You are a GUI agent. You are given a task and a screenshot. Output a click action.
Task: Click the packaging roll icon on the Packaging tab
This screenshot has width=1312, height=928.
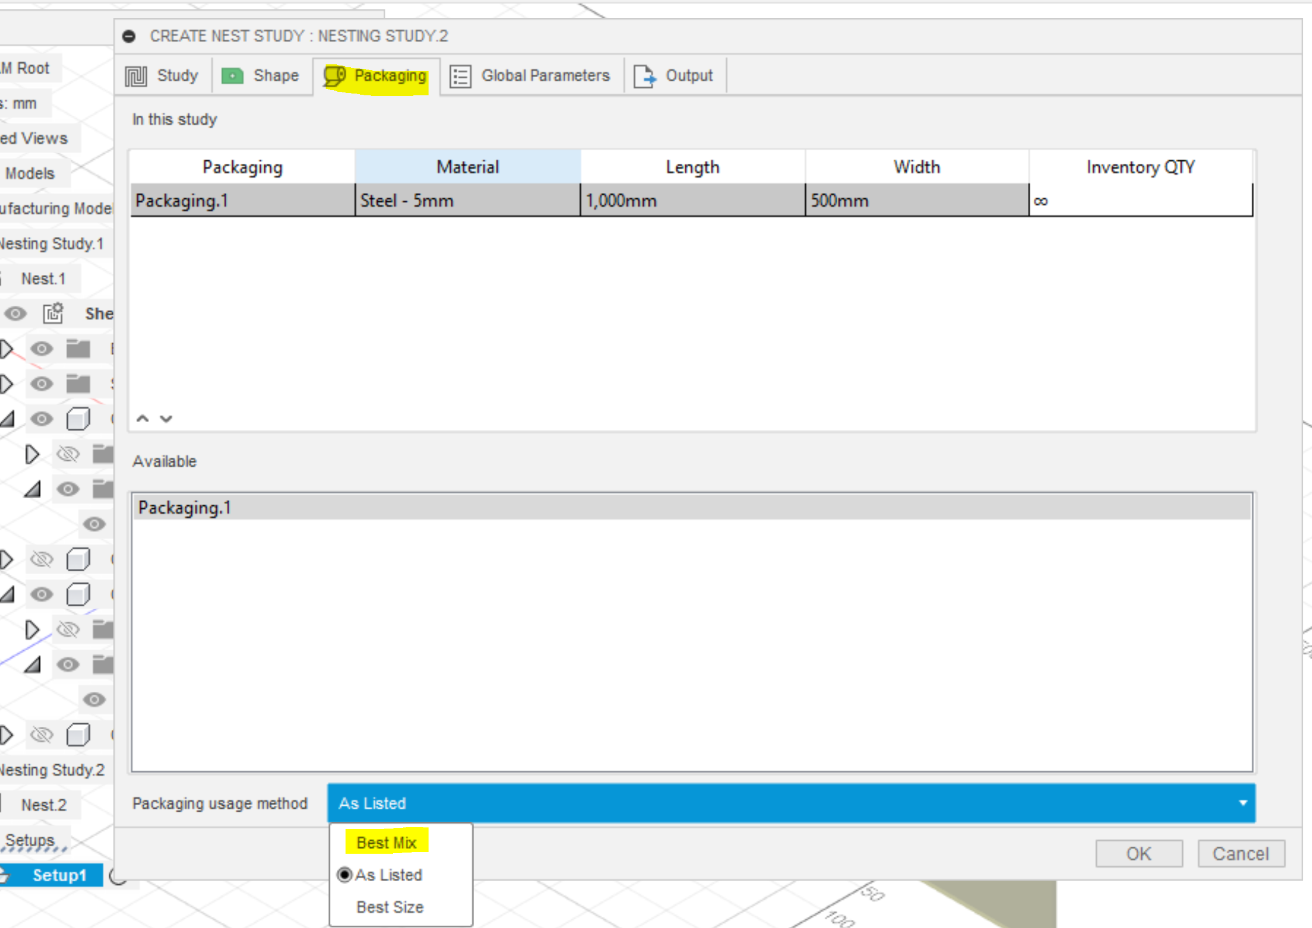334,75
